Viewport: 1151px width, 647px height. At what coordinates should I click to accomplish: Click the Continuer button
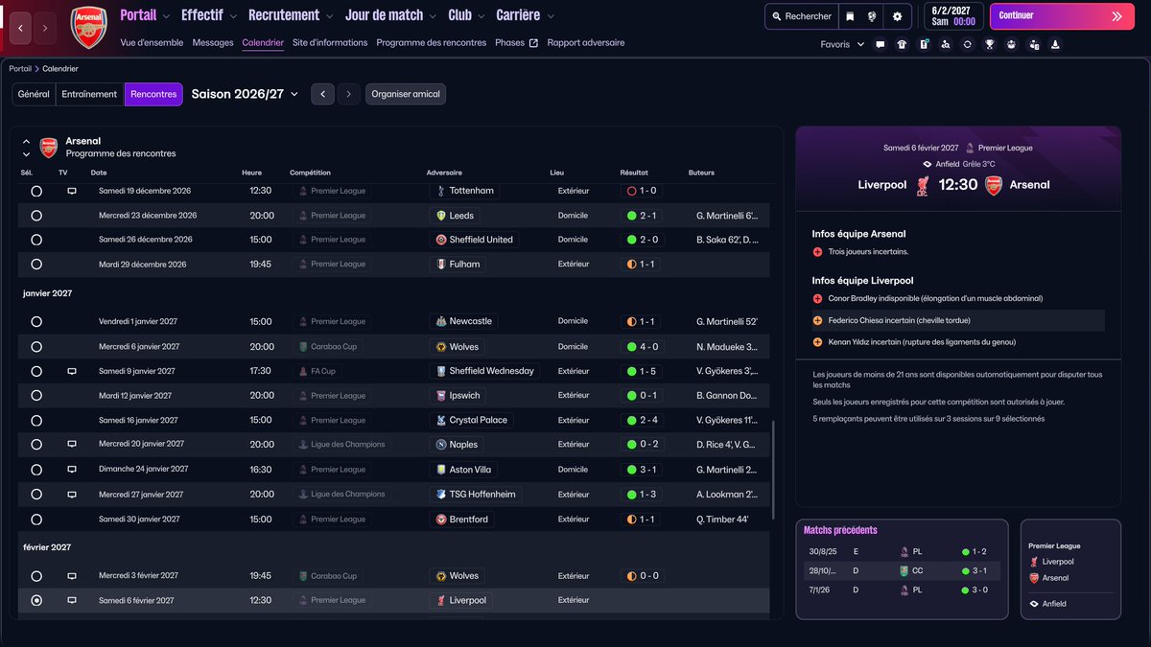coord(1062,16)
